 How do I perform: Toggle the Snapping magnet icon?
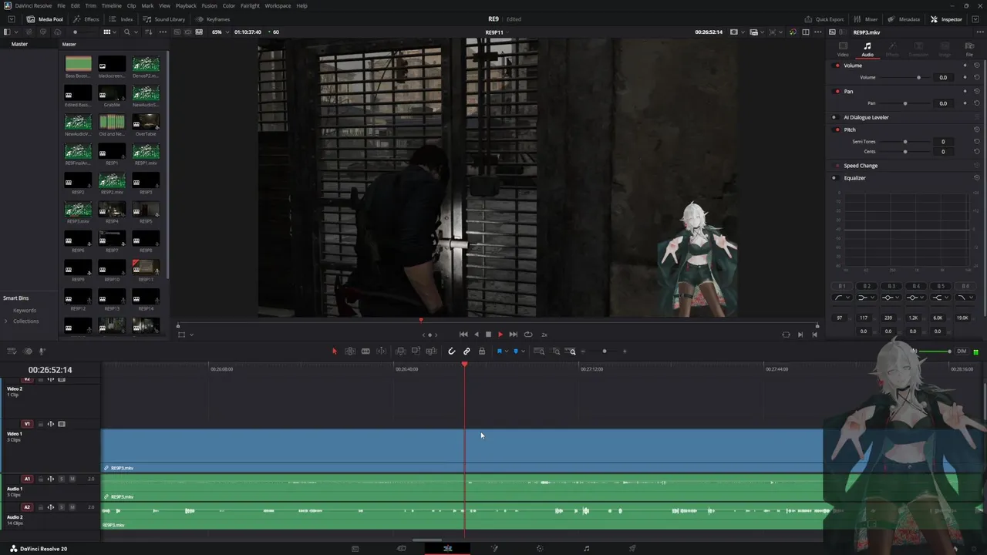pos(452,351)
